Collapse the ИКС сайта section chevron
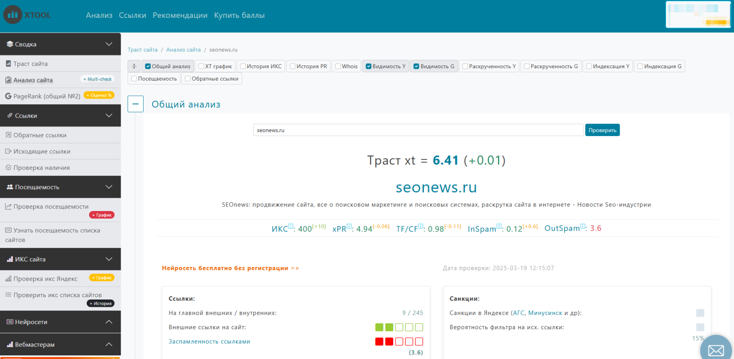 tap(109, 259)
